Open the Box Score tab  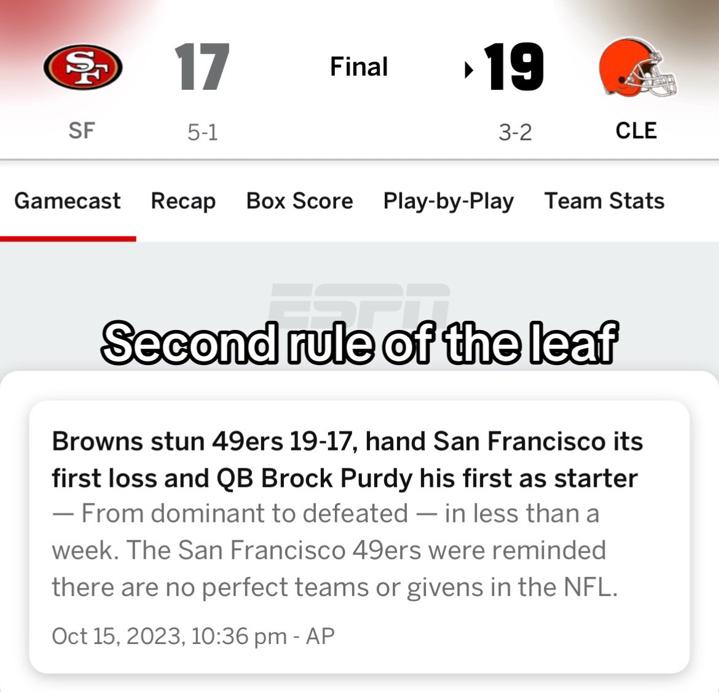coord(299,201)
